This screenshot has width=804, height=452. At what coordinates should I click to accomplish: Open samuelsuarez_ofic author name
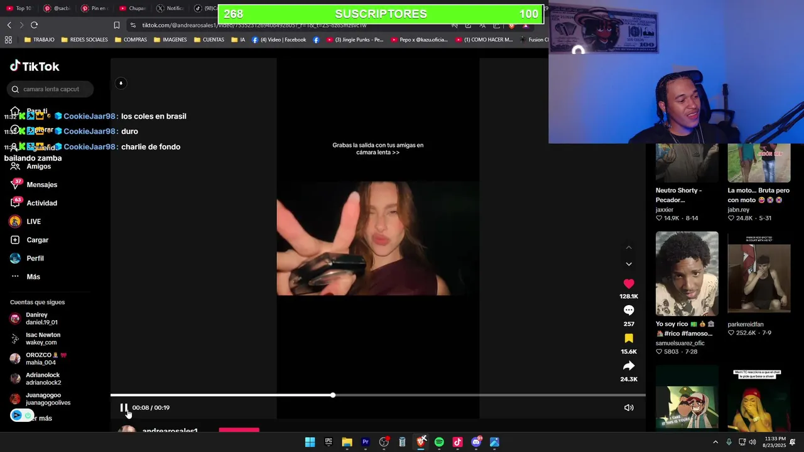coord(680,343)
